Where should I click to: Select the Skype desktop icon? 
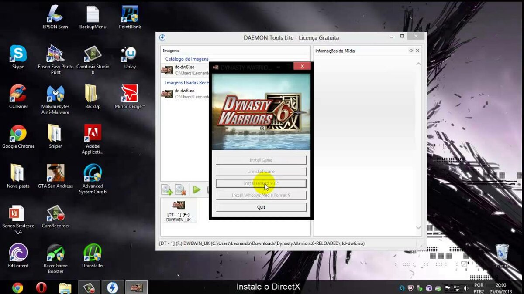[x=18, y=57]
